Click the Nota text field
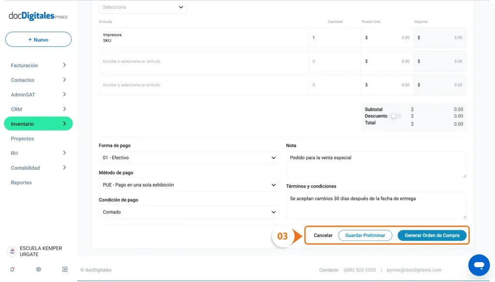Screen dimensions: 495x282 (x=376, y=164)
